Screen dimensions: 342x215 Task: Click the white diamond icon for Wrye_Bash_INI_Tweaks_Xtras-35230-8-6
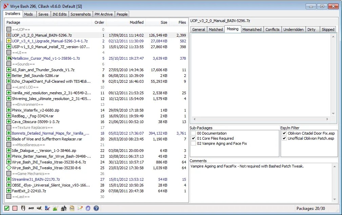[x=9, y=168]
